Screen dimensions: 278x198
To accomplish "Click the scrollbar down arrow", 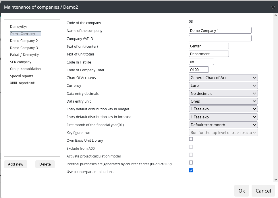I will (276, 180).
